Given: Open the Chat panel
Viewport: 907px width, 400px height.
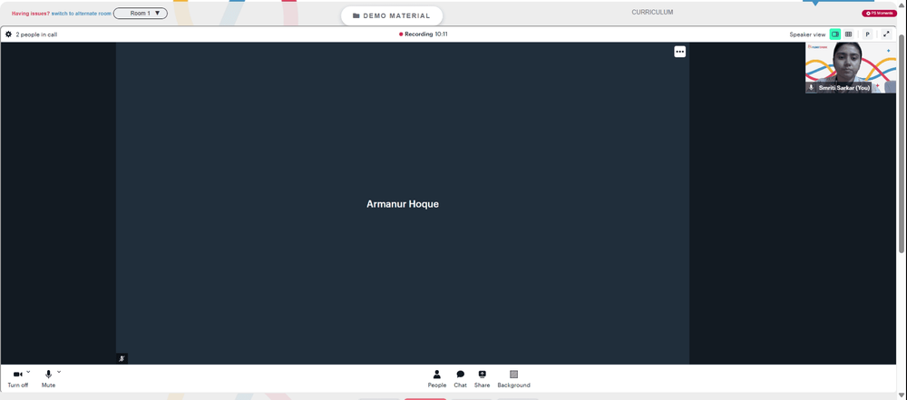Looking at the screenshot, I should (x=460, y=378).
